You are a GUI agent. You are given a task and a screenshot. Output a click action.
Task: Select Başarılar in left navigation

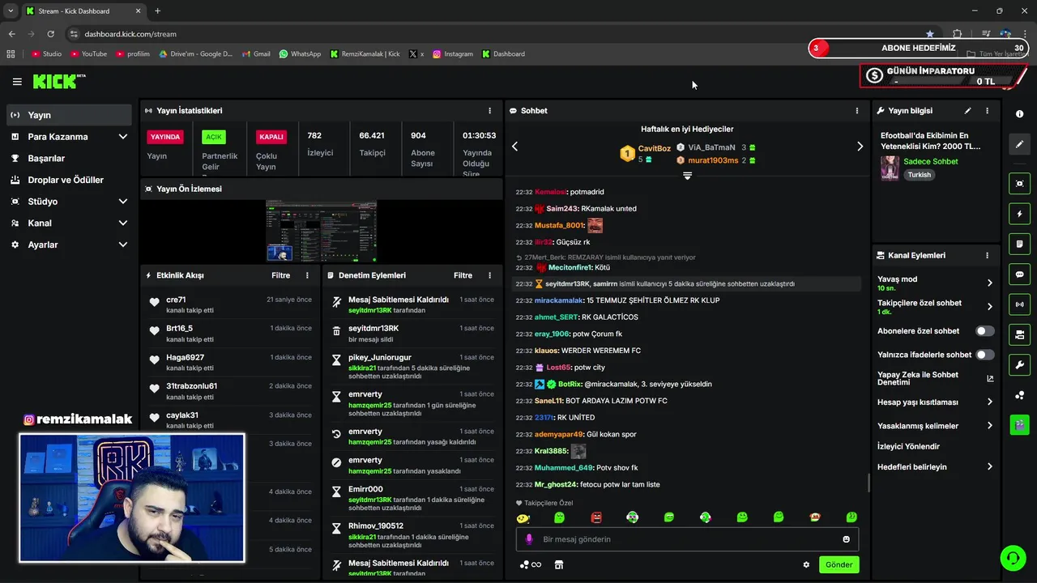(69, 159)
